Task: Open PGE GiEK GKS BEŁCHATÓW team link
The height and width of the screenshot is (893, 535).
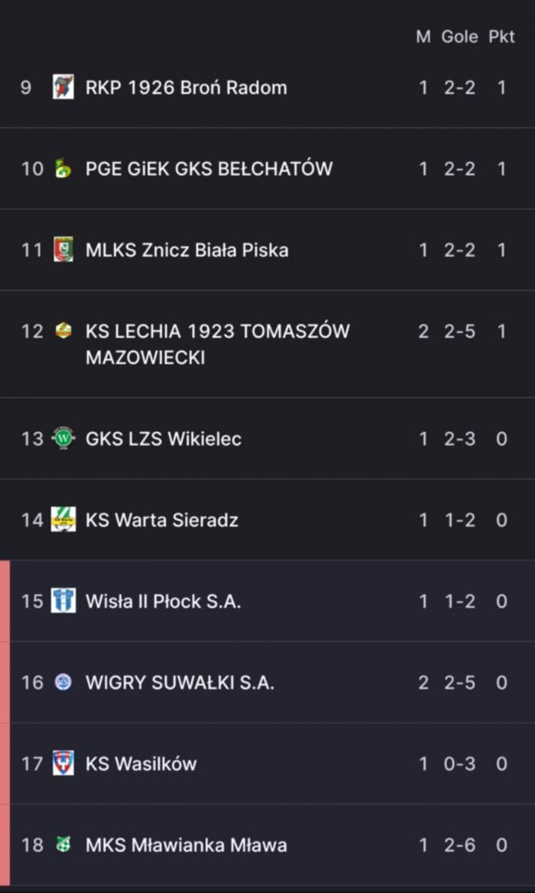Action: pyautogui.click(x=209, y=168)
